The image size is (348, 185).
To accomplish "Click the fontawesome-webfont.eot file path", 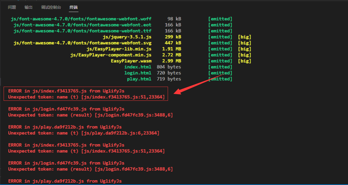I will click(83, 25).
